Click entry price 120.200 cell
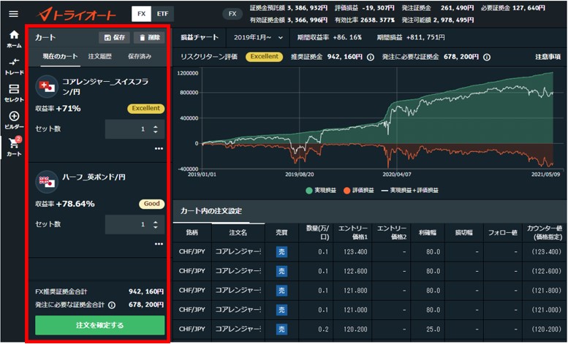Viewport: 568px width, 344px height. pos(352,329)
